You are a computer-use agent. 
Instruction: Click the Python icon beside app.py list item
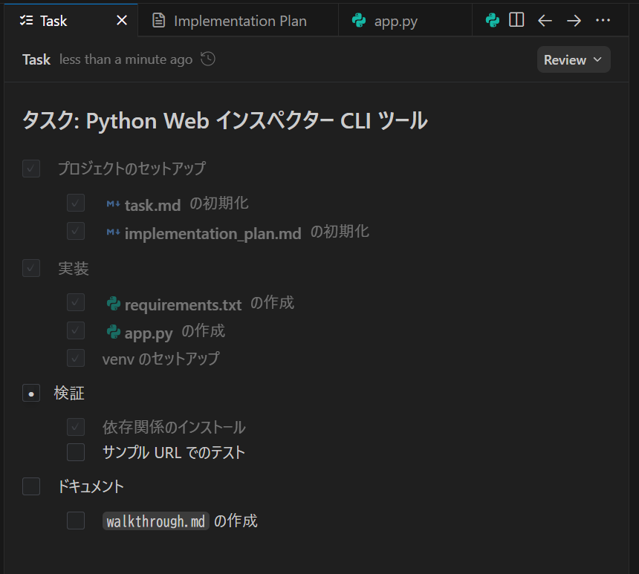click(x=114, y=332)
